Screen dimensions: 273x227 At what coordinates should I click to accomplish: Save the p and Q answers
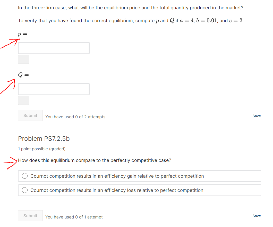[x=257, y=116]
